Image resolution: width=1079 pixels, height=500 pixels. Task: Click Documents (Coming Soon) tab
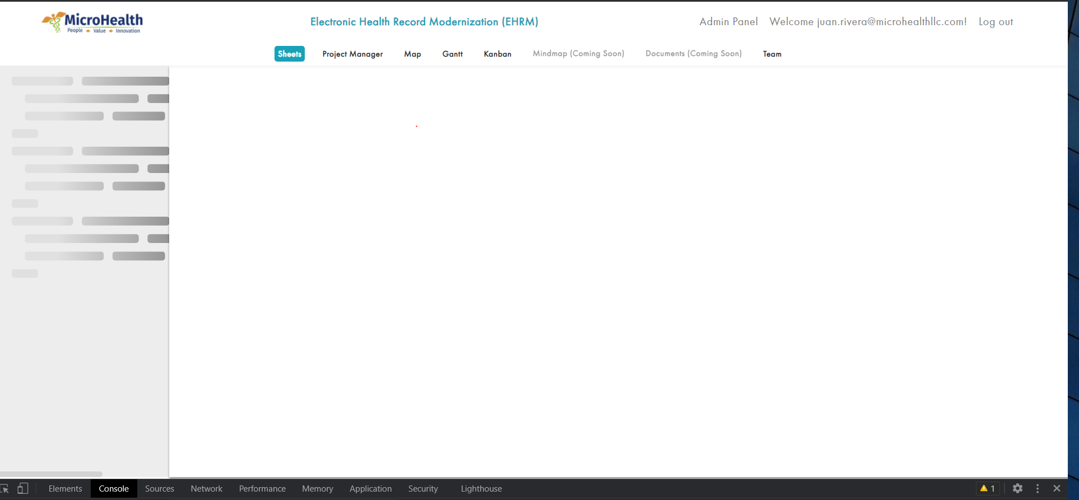click(x=694, y=54)
